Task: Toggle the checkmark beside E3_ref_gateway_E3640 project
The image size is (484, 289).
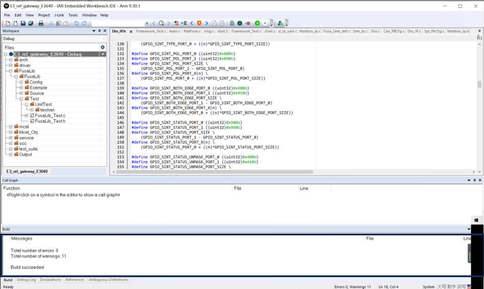Action: click(103, 54)
